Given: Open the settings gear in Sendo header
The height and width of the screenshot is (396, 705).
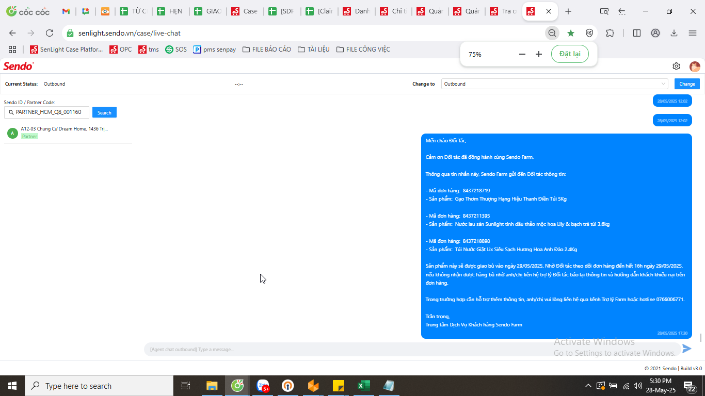Looking at the screenshot, I should coord(676,67).
